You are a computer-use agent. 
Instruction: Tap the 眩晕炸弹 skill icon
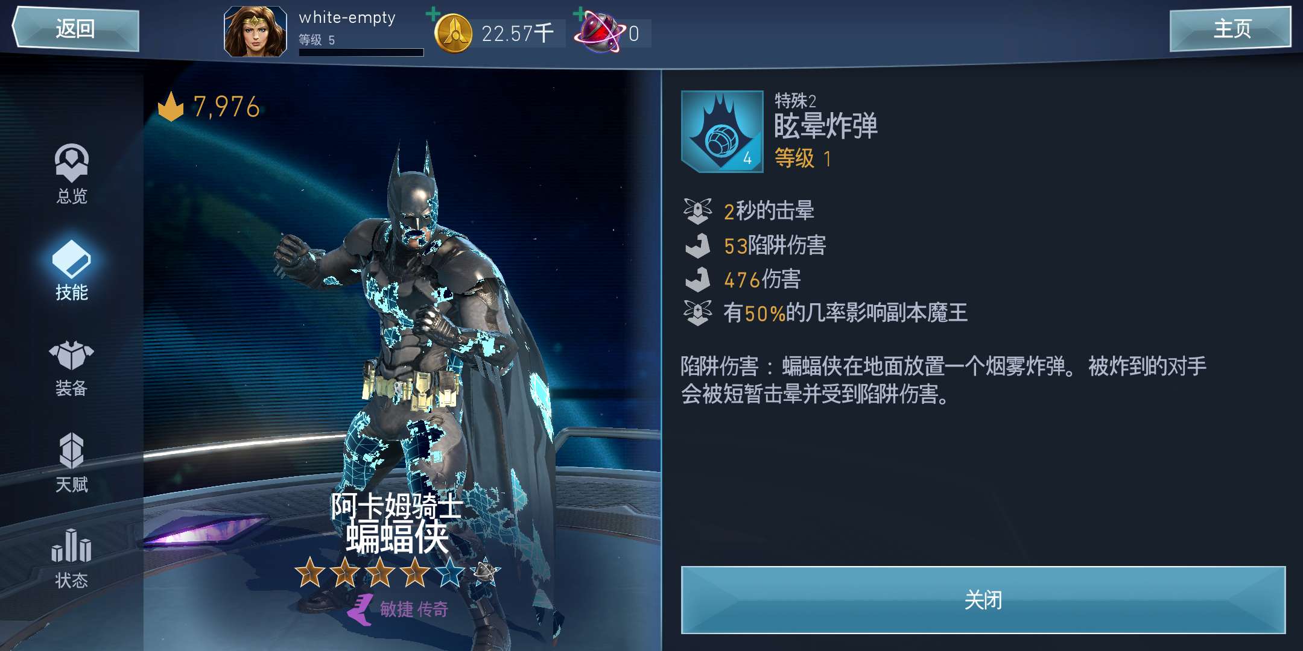tap(722, 131)
